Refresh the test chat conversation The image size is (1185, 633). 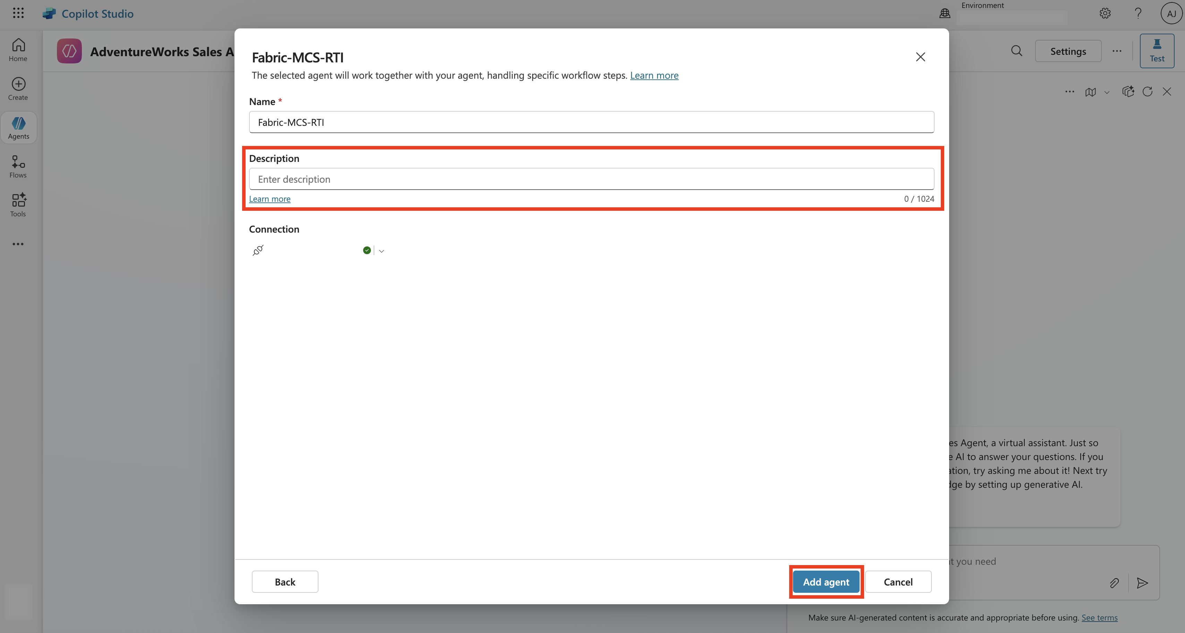(1147, 92)
